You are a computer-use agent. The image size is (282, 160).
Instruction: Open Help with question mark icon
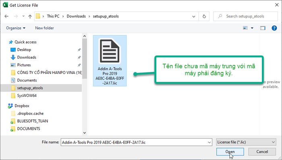274,28
